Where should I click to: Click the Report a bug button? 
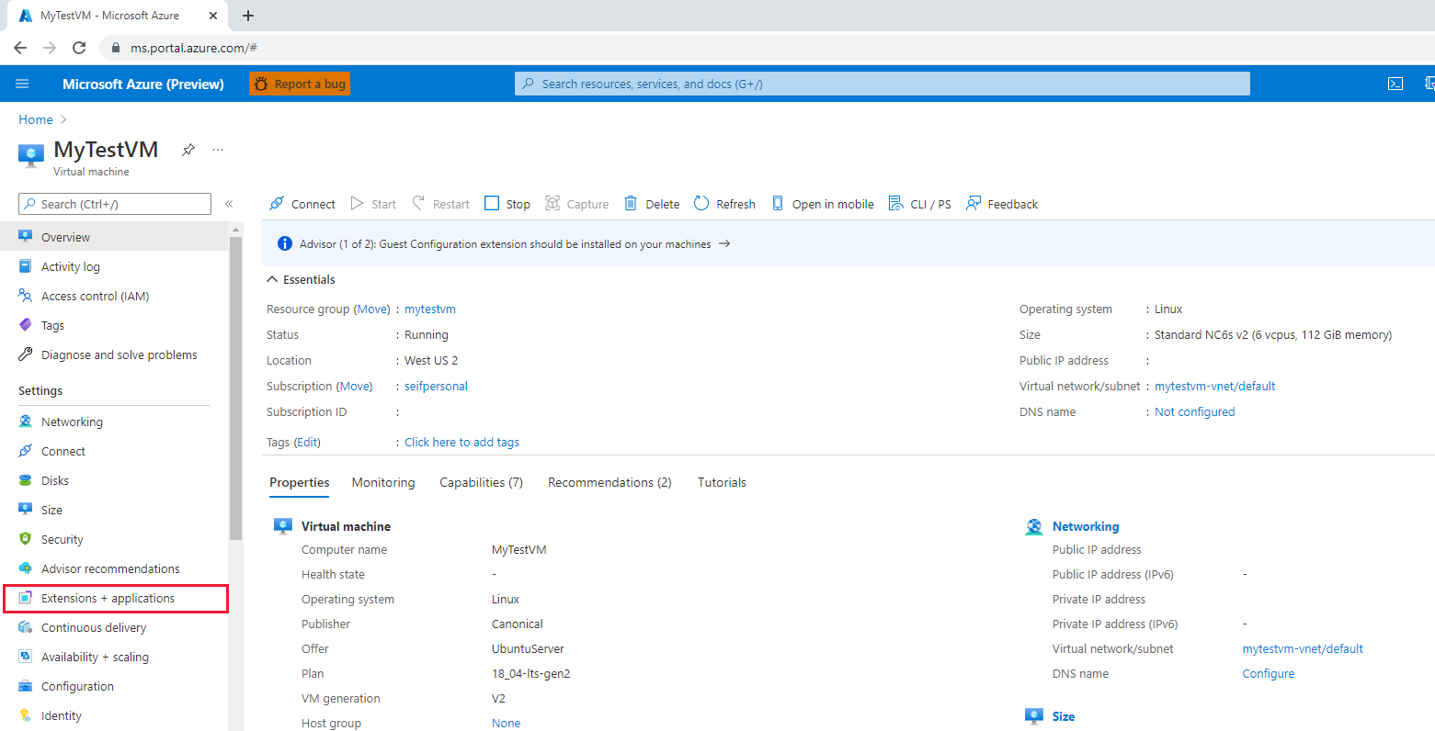pos(300,84)
